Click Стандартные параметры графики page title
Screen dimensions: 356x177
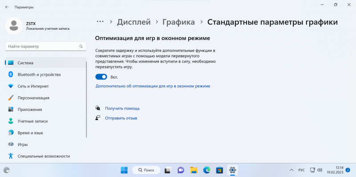click(272, 22)
